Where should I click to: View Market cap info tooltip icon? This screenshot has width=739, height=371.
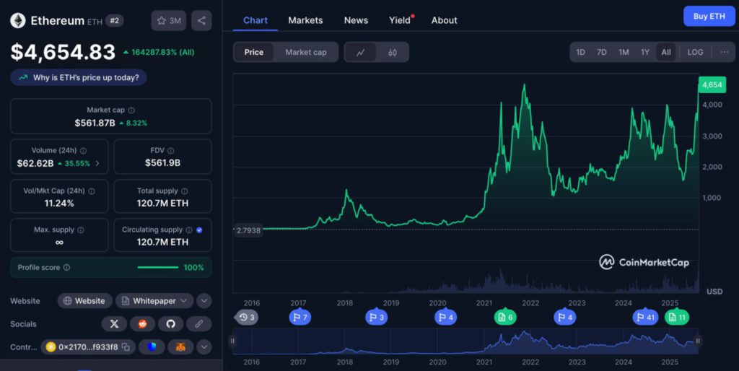coord(131,110)
